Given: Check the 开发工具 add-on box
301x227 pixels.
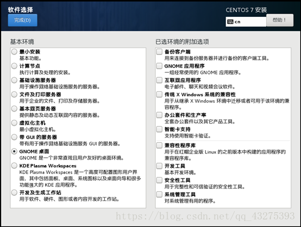Looking at the screenshot, I should [159, 166].
